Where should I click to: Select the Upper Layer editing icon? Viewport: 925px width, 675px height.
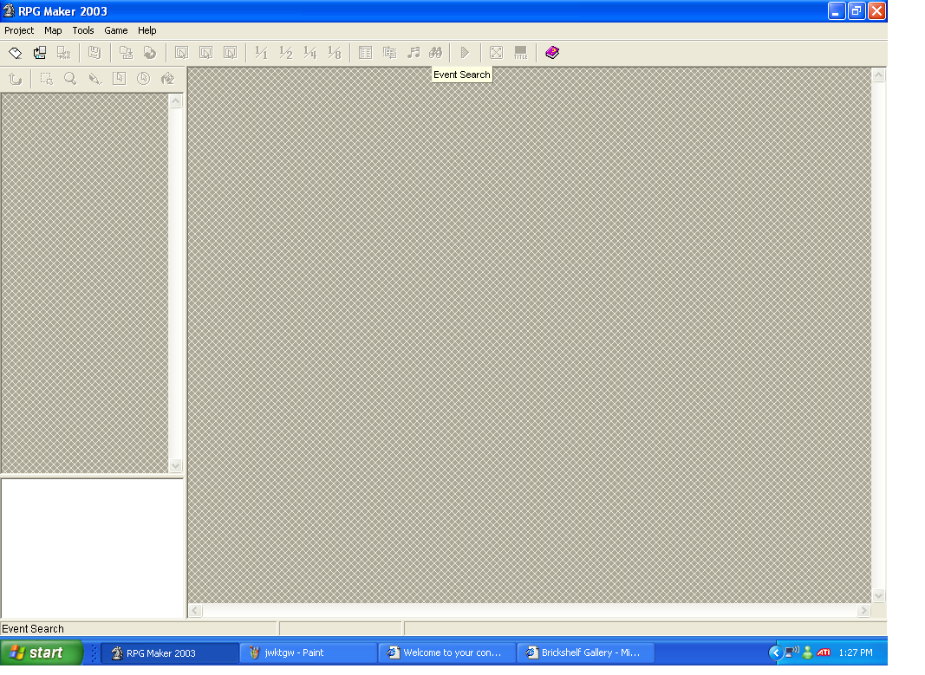(x=205, y=53)
